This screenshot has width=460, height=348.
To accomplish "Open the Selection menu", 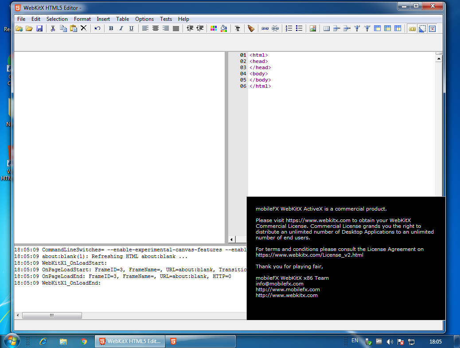I will click(57, 19).
